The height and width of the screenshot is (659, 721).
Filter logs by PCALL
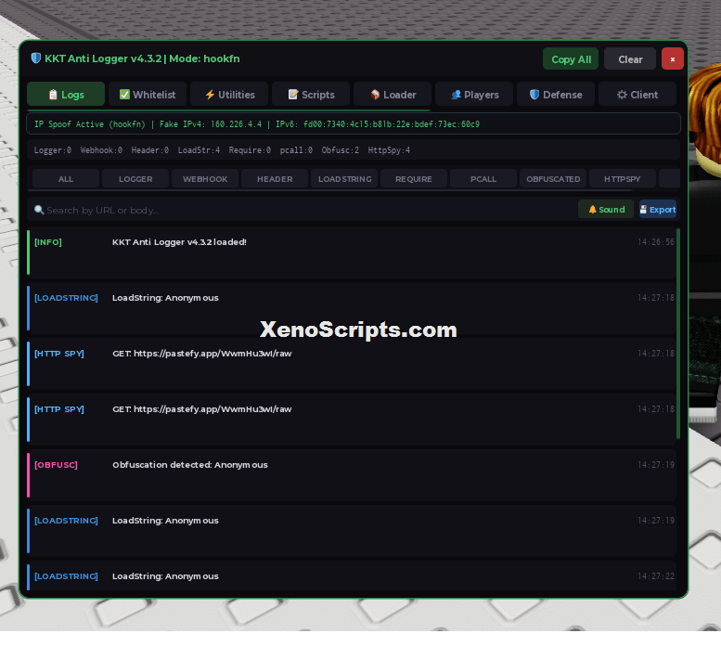pyautogui.click(x=483, y=179)
